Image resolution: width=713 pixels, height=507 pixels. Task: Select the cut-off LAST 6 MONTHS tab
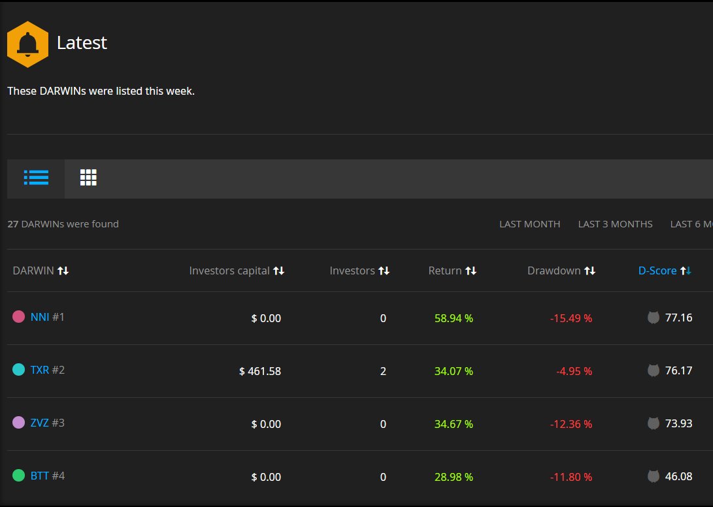[x=691, y=224]
